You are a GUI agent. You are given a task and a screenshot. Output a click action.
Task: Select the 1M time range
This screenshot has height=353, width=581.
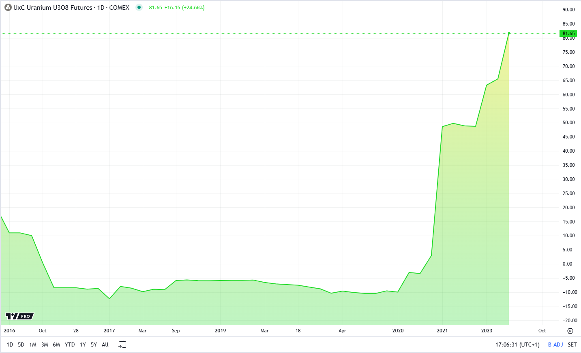click(x=33, y=344)
